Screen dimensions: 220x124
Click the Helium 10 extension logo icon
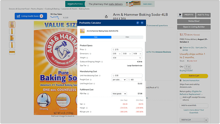tap(180, 15)
